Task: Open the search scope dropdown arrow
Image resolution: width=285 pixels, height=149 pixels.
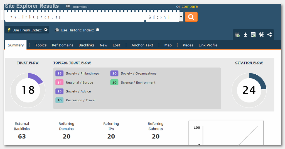Action: click(181, 17)
